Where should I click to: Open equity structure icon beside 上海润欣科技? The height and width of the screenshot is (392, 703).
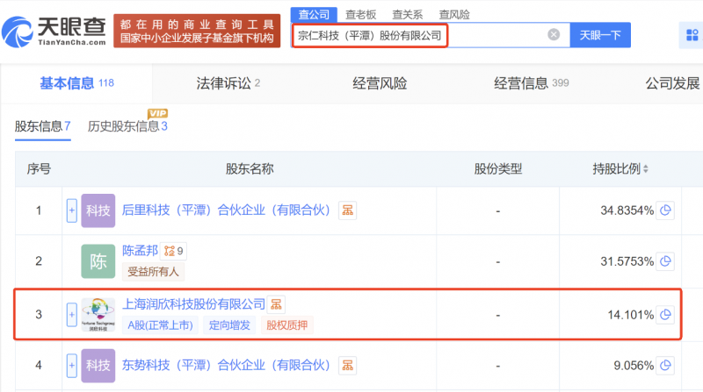pos(277,304)
